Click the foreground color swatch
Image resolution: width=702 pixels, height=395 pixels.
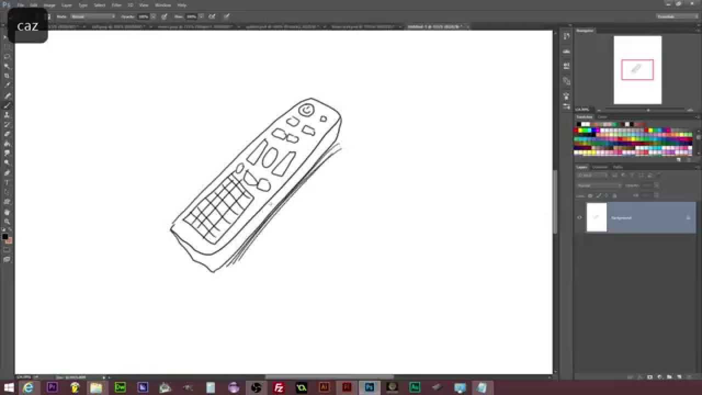coord(5,236)
